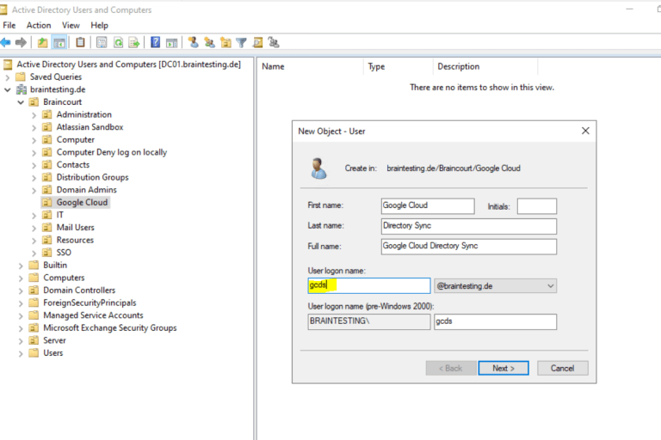Click the Users container folder icon
This screenshot has width=661, height=440.
34,353
